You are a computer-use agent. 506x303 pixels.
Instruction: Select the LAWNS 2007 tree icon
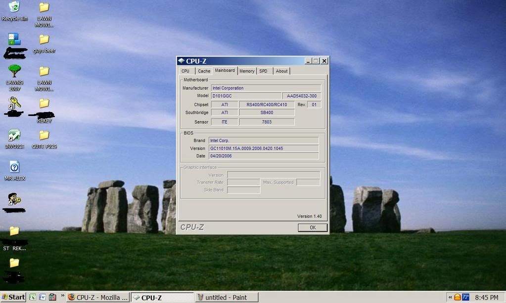click(14, 77)
